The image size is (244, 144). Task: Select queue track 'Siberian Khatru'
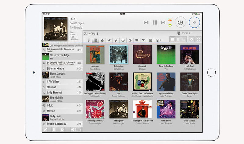click(x=63, y=68)
